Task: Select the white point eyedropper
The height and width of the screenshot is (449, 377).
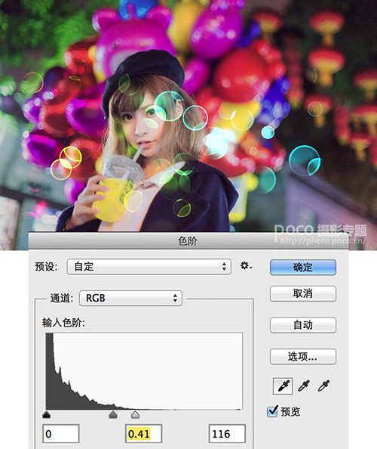Action: (323, 386)
